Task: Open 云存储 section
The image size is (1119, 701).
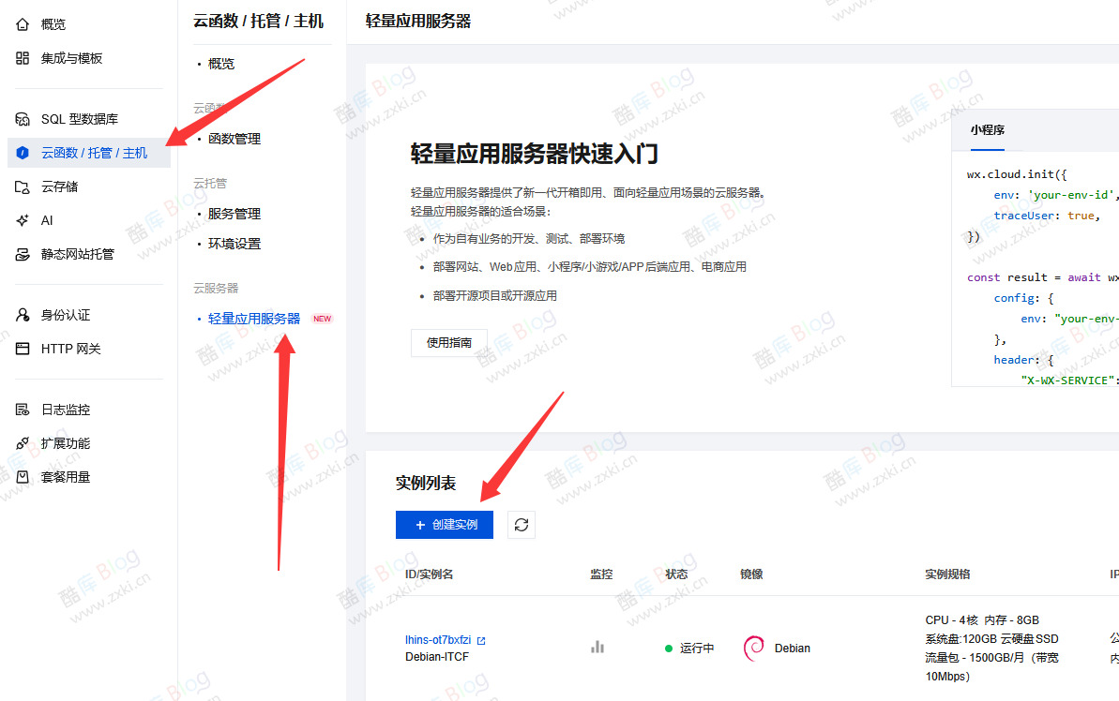Action: 59,186
